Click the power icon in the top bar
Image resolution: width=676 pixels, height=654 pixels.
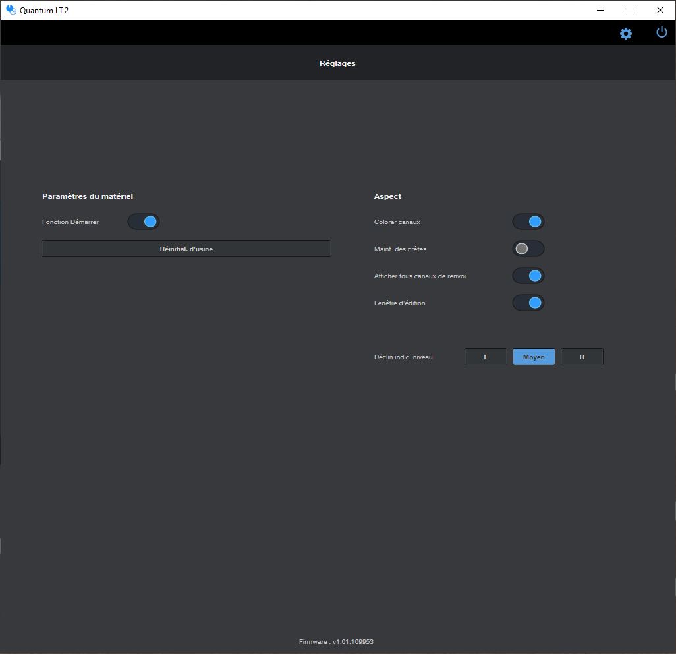tap(662, 32)
